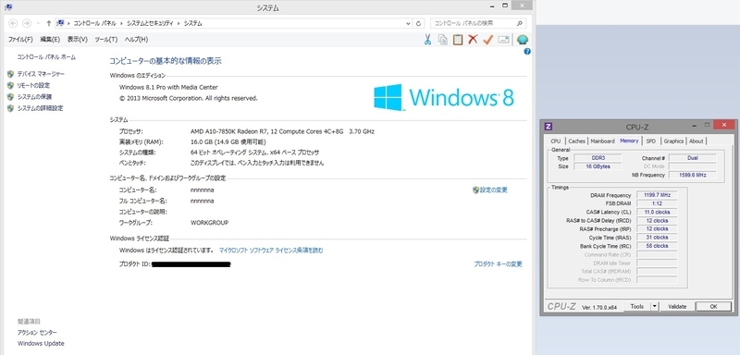Viewport: 740px width, 355px height.
Task: Click the shield icon beside システムの詳細設定
Action: pyautogui.click(x=10, y=108)
